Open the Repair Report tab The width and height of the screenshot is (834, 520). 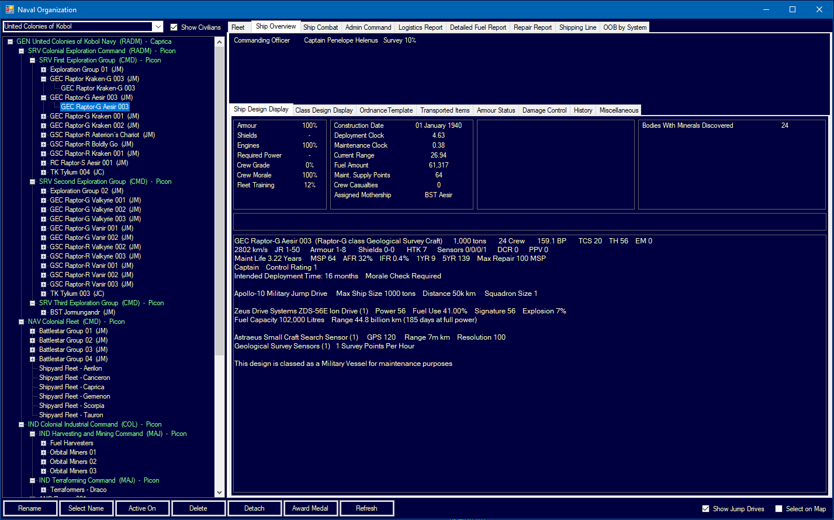tap(533, 27)
